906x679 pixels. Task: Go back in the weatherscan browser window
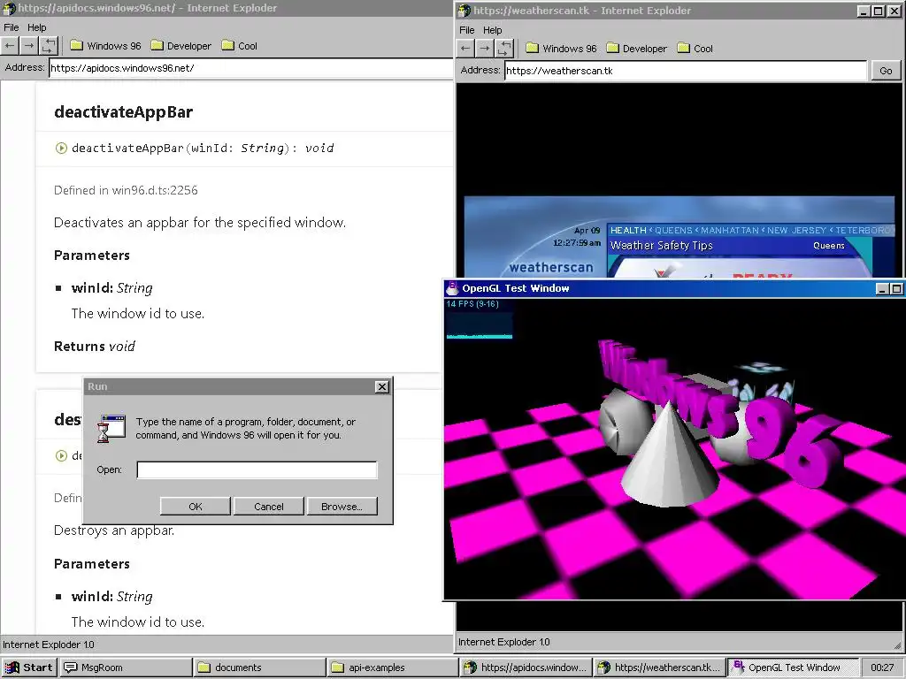(x=465, y=49)
